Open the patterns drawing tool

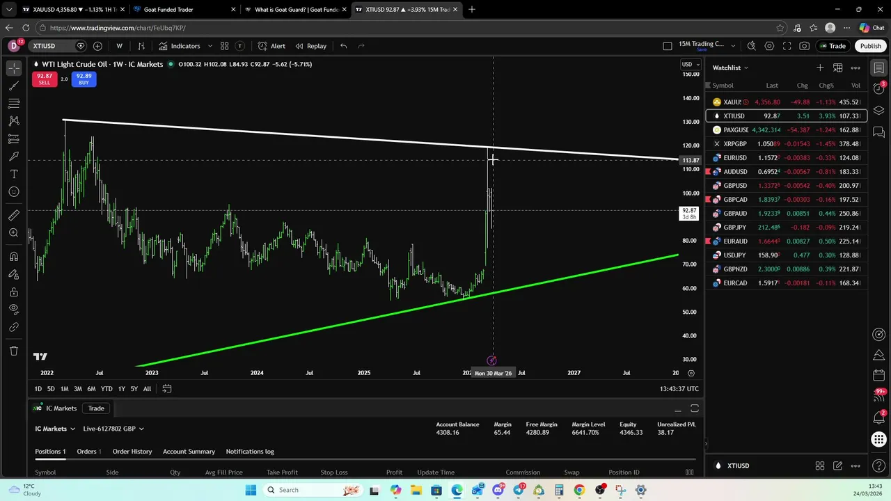(14, 121)
